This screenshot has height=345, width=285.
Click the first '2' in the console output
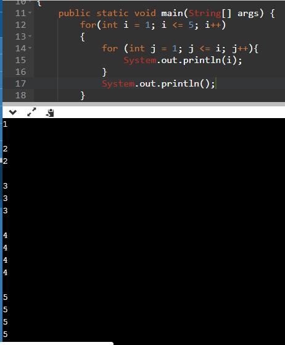click(x=6, y=149)
